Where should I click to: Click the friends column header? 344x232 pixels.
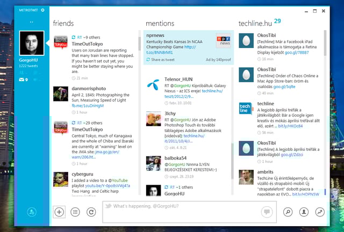click(x=63, y=24)
